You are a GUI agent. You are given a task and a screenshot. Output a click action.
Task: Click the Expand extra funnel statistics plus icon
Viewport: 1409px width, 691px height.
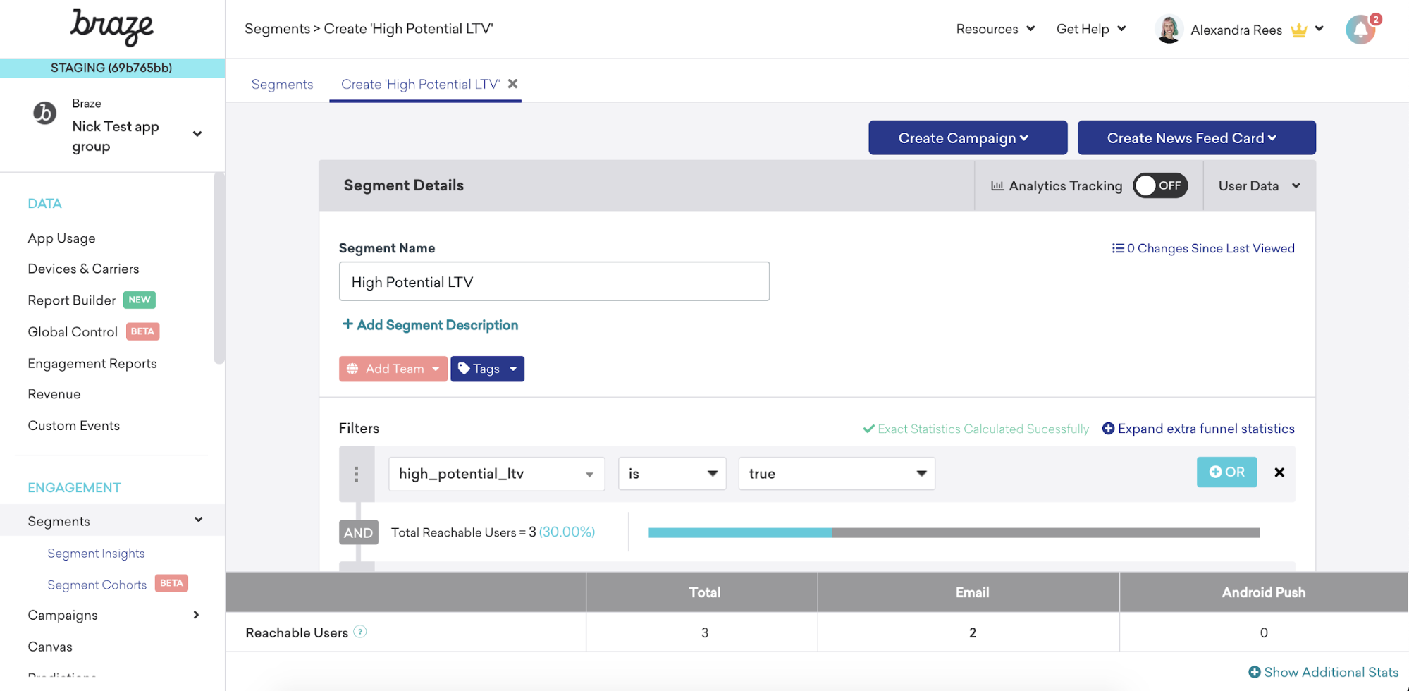click(1108, 429)
